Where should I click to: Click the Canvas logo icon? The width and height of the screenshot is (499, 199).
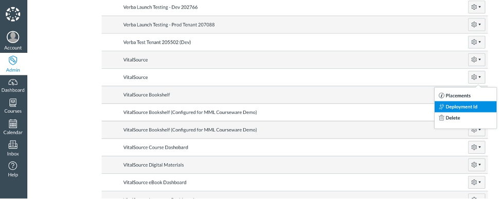coord(13,14)
